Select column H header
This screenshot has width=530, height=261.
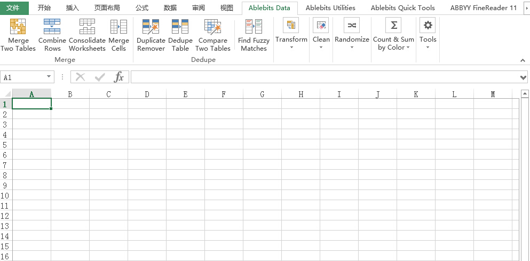point(301,94)
